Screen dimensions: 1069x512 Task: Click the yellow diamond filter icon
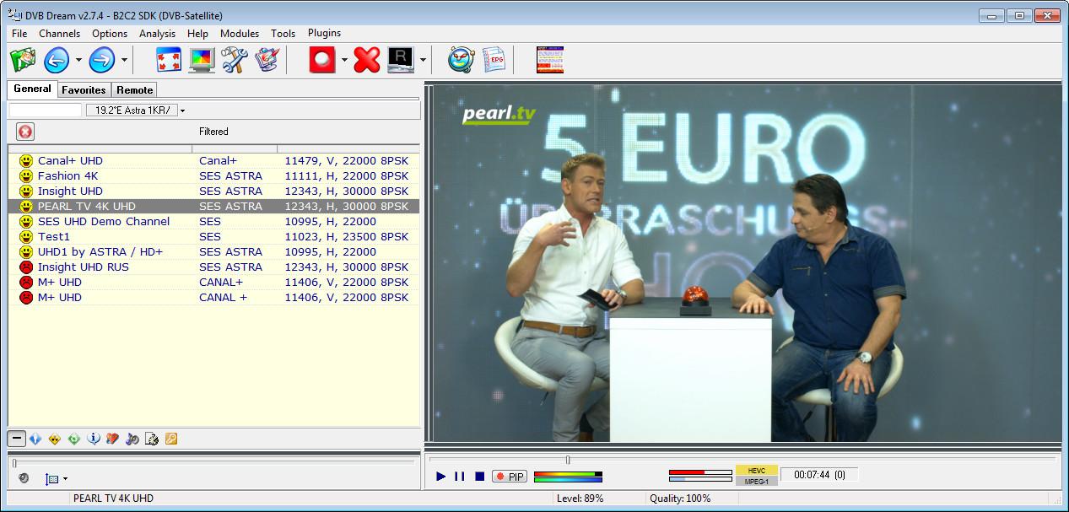(x=55, y=439)
